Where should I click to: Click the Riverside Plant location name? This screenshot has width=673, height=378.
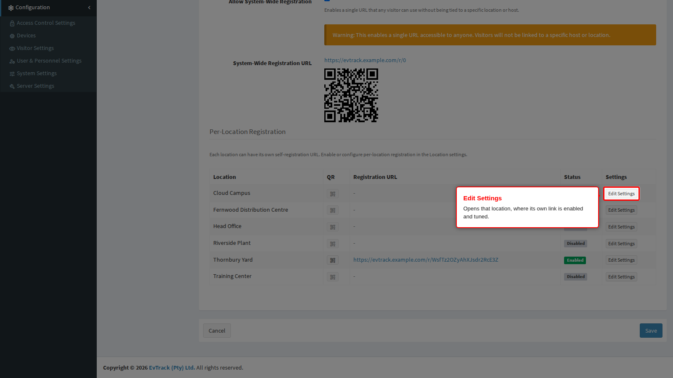pyautogui.click(x=232, y=243)
